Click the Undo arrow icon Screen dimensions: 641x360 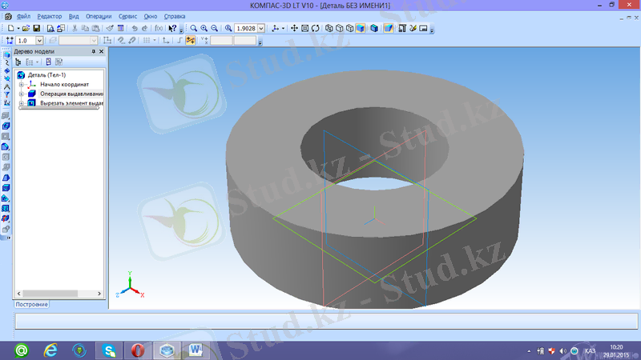(133, 28)
